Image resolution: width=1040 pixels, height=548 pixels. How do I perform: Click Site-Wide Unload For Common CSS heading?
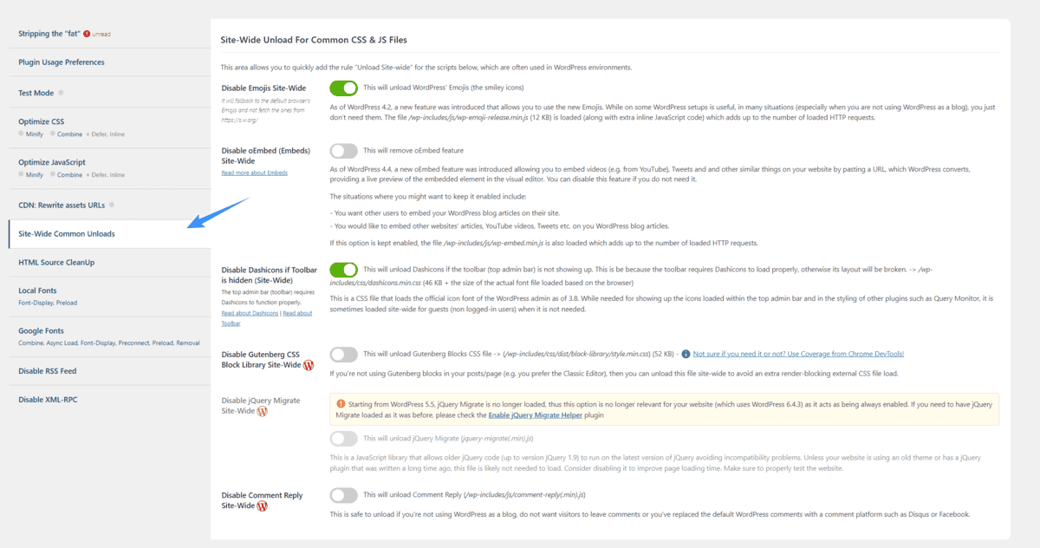coord(314,40)
